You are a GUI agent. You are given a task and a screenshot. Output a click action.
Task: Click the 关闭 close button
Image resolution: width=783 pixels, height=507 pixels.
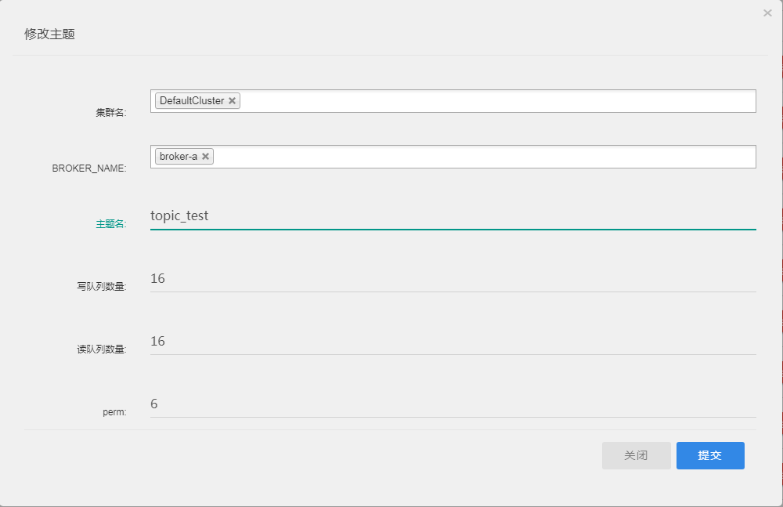637,455
